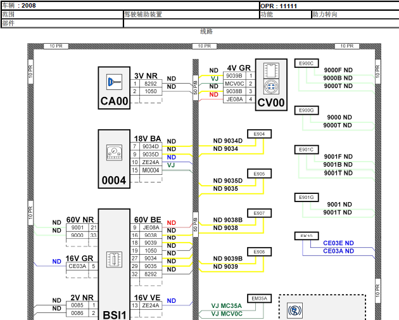Screen dimensions: 399x320
Task: Select the CE03E ND wire label
Action: point(338,243)
